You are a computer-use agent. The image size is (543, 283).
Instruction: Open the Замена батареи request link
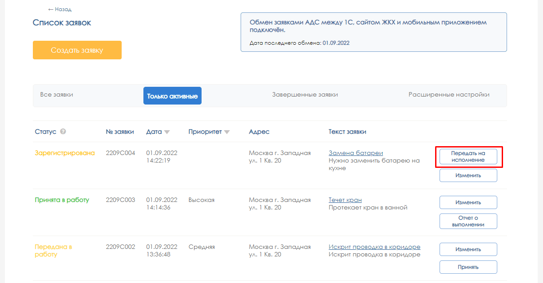pos(356,153)
